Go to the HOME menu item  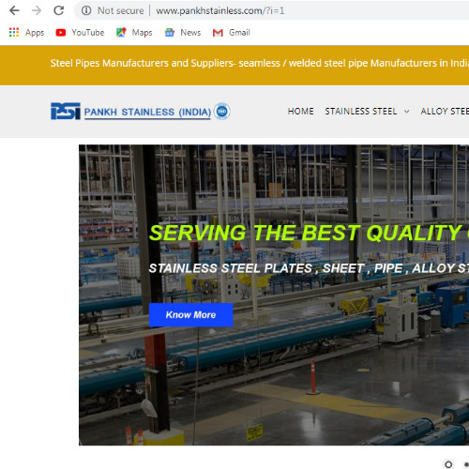coord(301,112)
